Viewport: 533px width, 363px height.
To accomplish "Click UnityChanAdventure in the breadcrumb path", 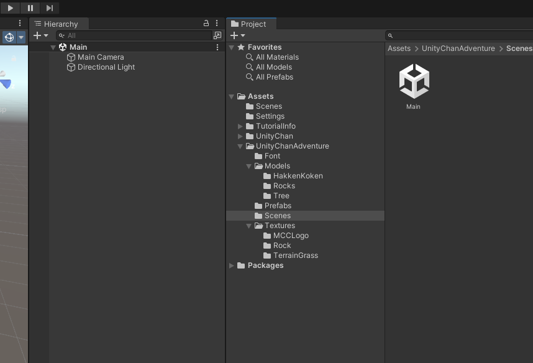I will pos(458,48).
